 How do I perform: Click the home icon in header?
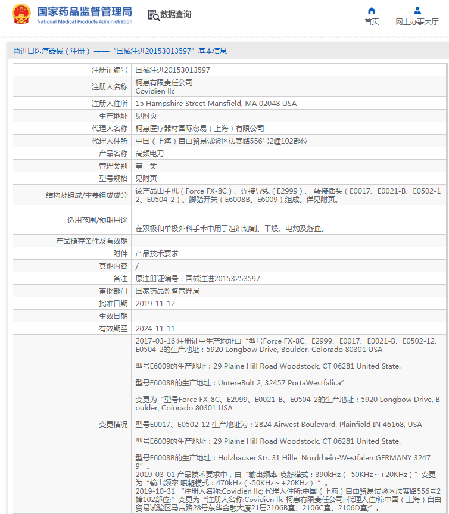(x=372, y=10)
